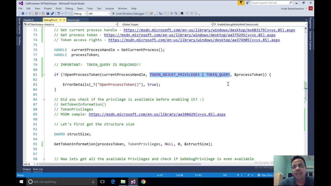Collapse the if block at line 81
Viewport: 331px width, 186px height.
44,75
